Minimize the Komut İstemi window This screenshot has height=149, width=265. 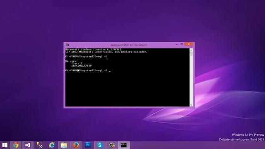tap(176, 44)
